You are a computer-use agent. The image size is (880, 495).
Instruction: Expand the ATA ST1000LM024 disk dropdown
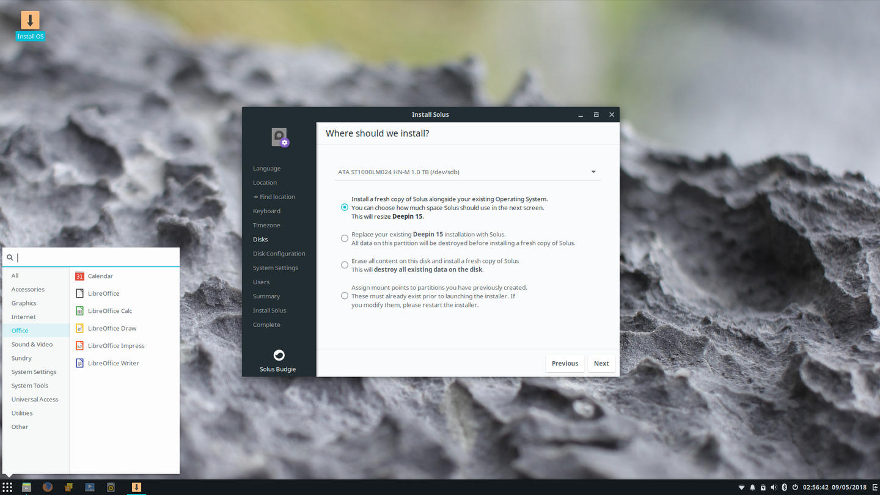[x=468, y=172]
